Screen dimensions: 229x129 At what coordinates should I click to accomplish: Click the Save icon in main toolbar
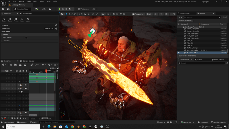pos(3,9)
